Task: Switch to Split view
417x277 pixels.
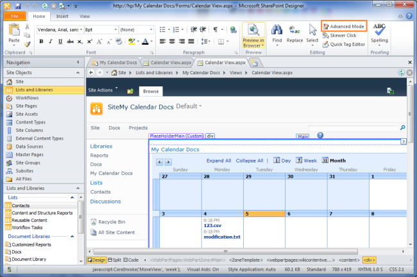Action: [x=115, y=260]
